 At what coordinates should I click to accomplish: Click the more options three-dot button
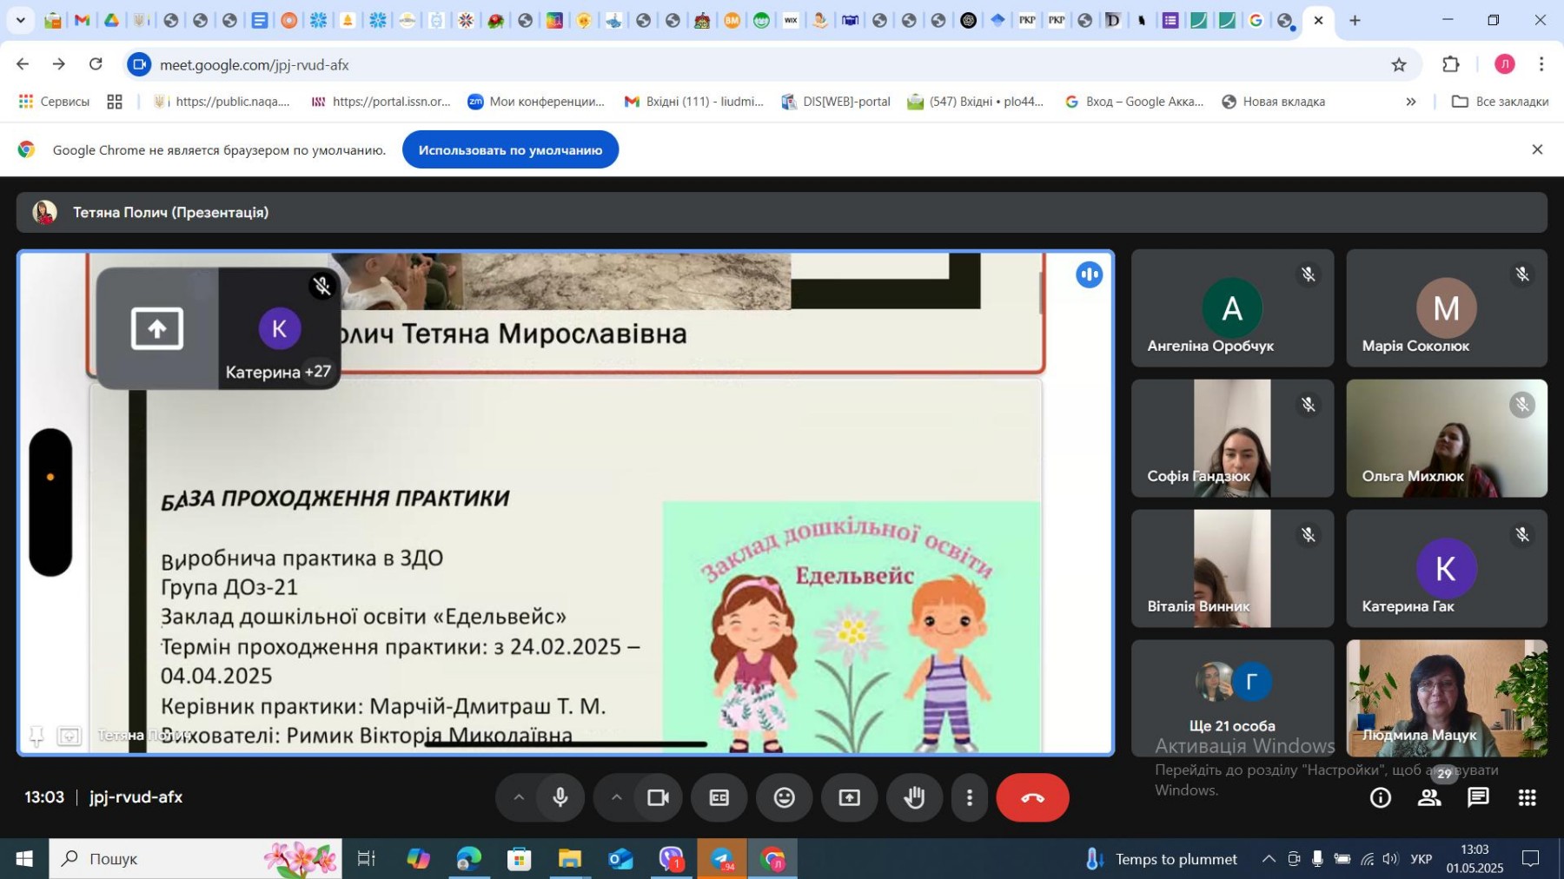coord(970,797)
